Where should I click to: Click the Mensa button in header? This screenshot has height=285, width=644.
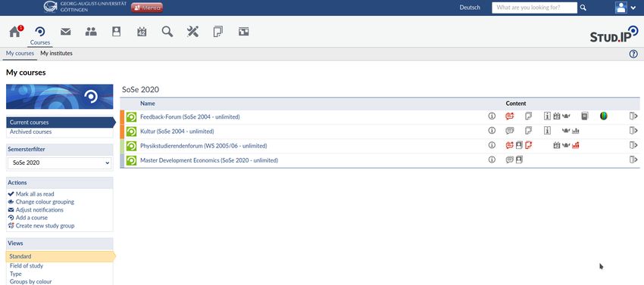pyautogui.click(x=147, y=8)
